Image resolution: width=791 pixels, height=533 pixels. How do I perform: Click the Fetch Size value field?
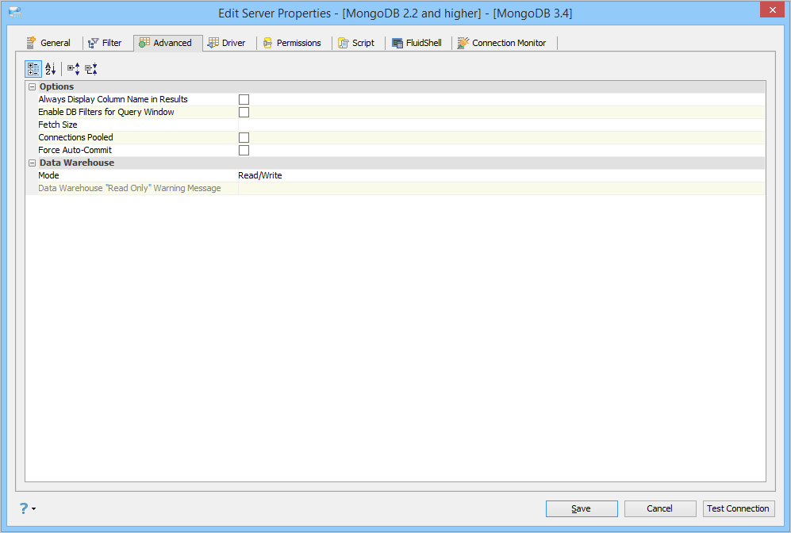click(501, 125)
